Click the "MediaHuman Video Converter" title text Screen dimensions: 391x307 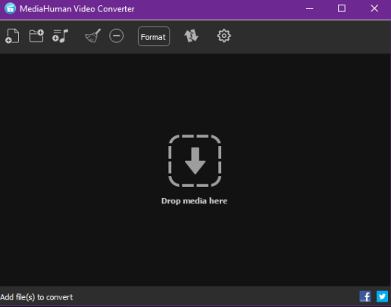pyautogui.click(x=77, y=9)
